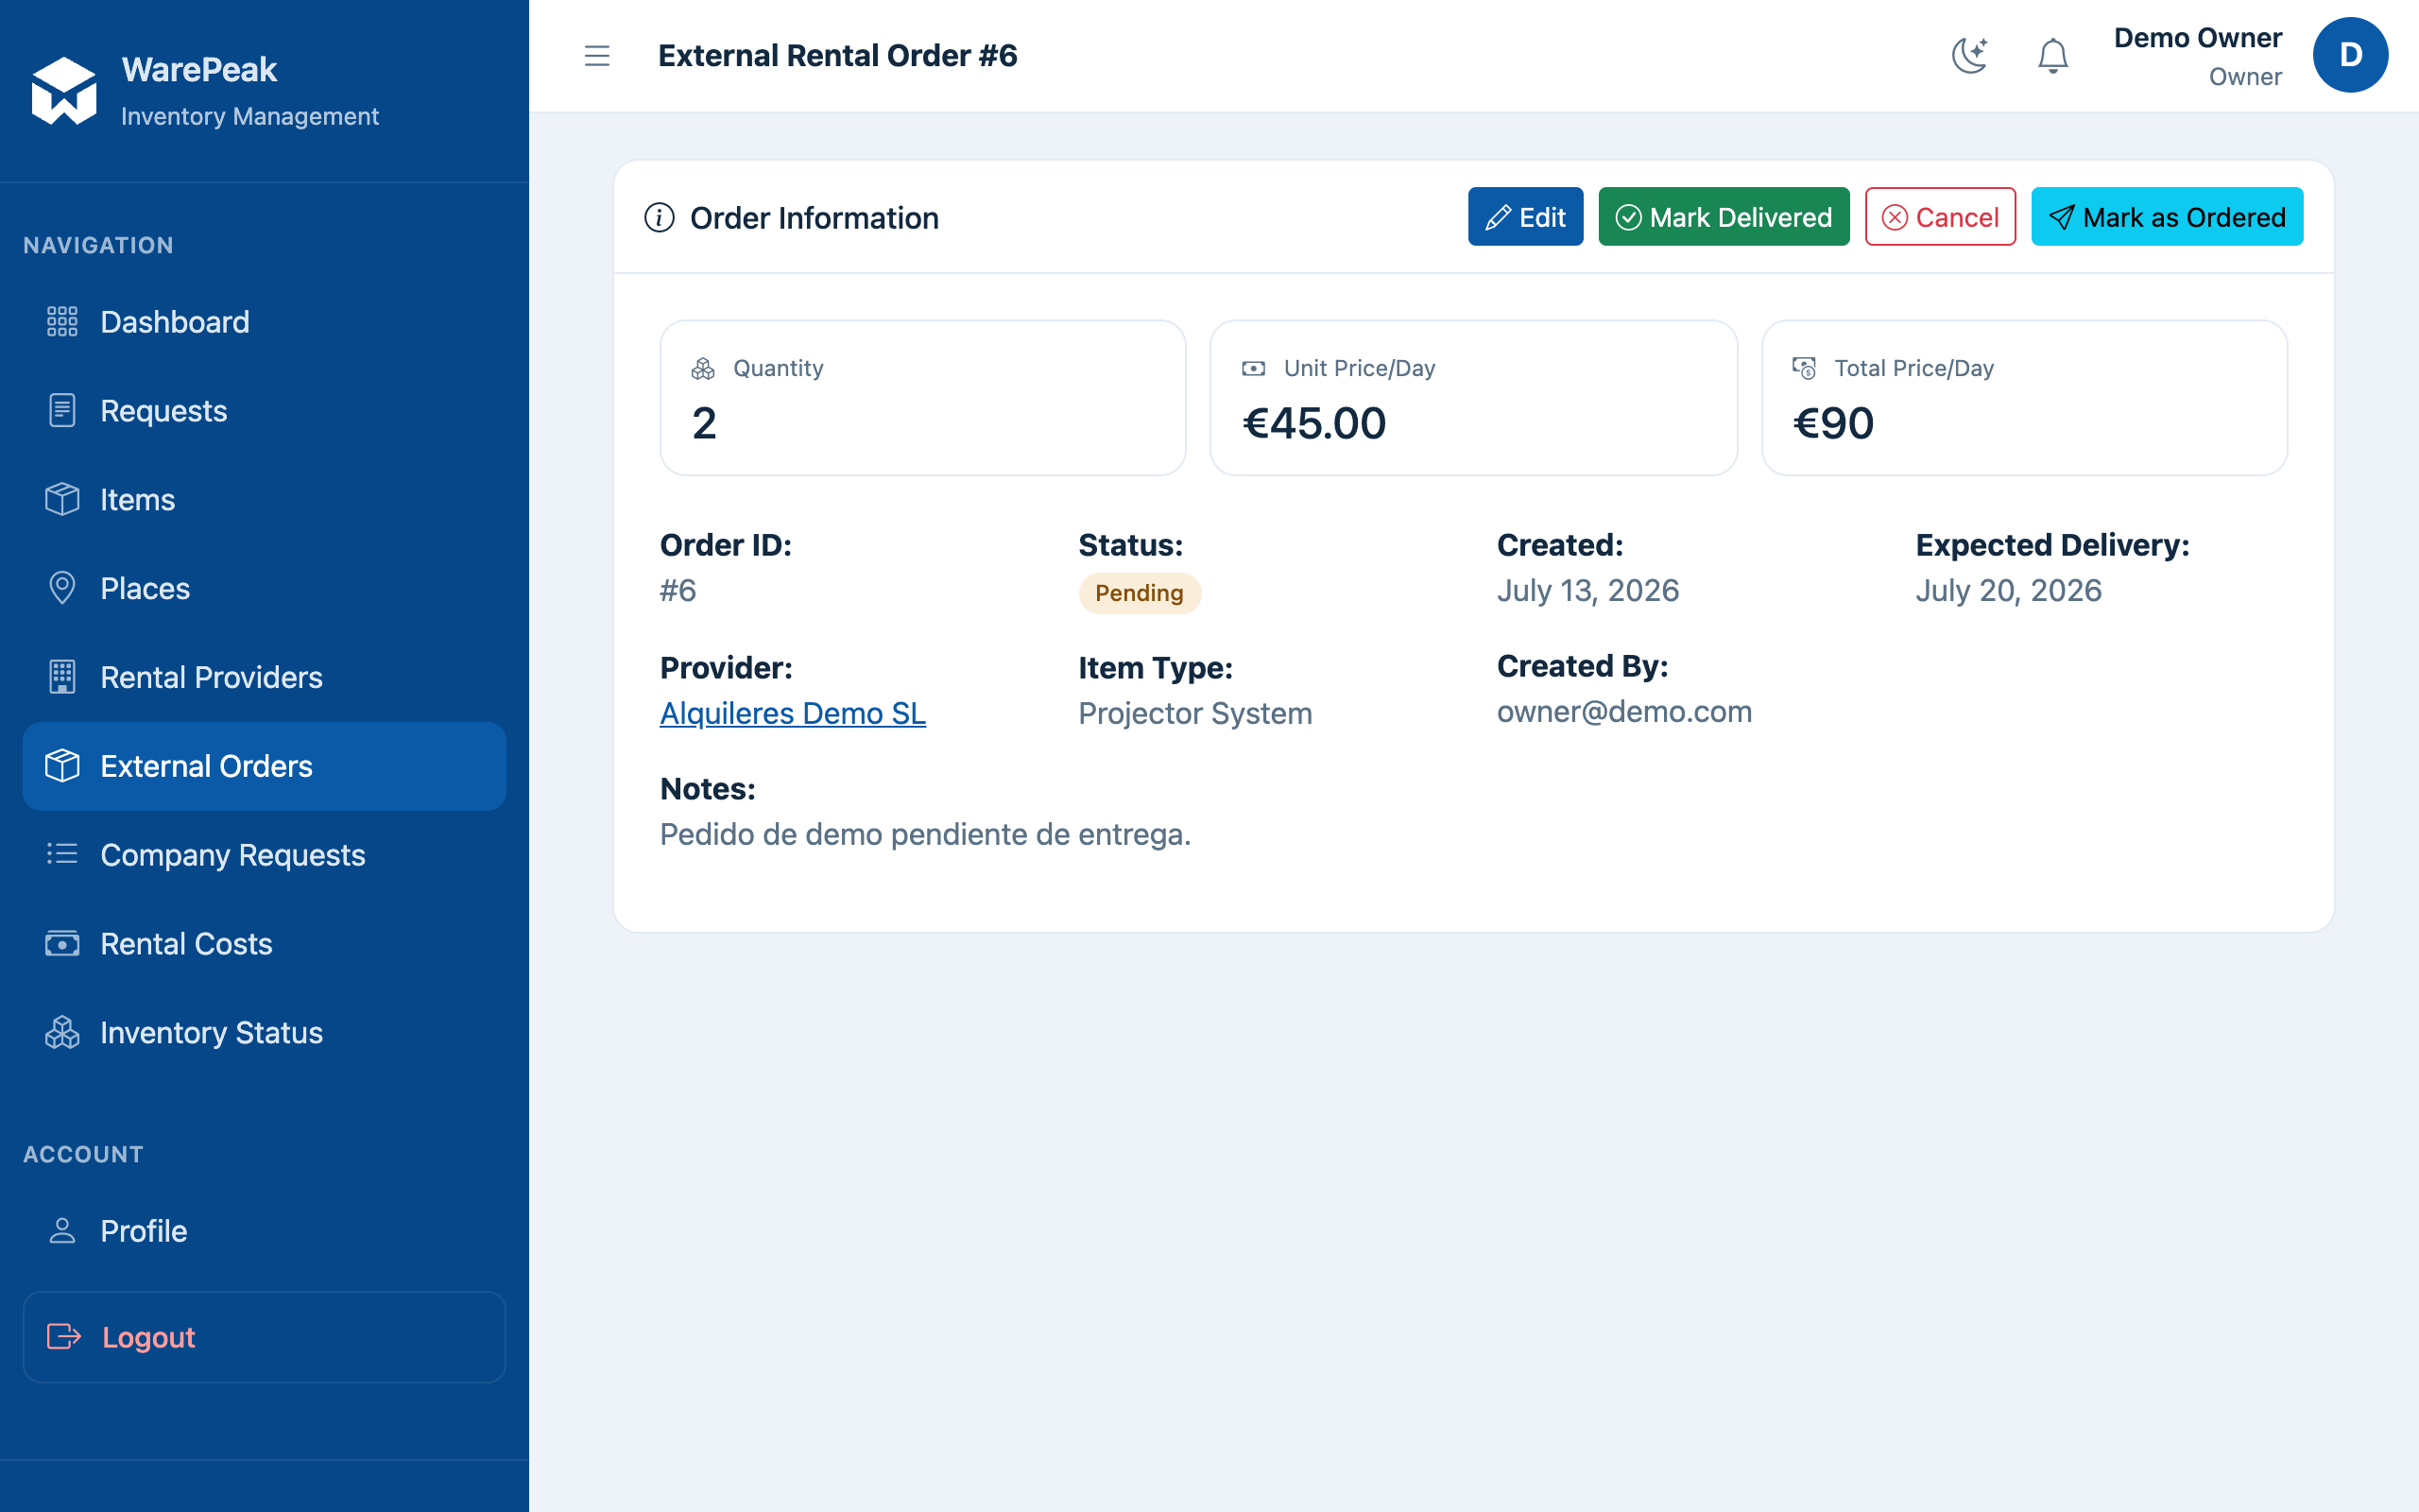The image size is (2419, 1512).
Task: Open Demo Owner account name
Action: pos(2197,38)
